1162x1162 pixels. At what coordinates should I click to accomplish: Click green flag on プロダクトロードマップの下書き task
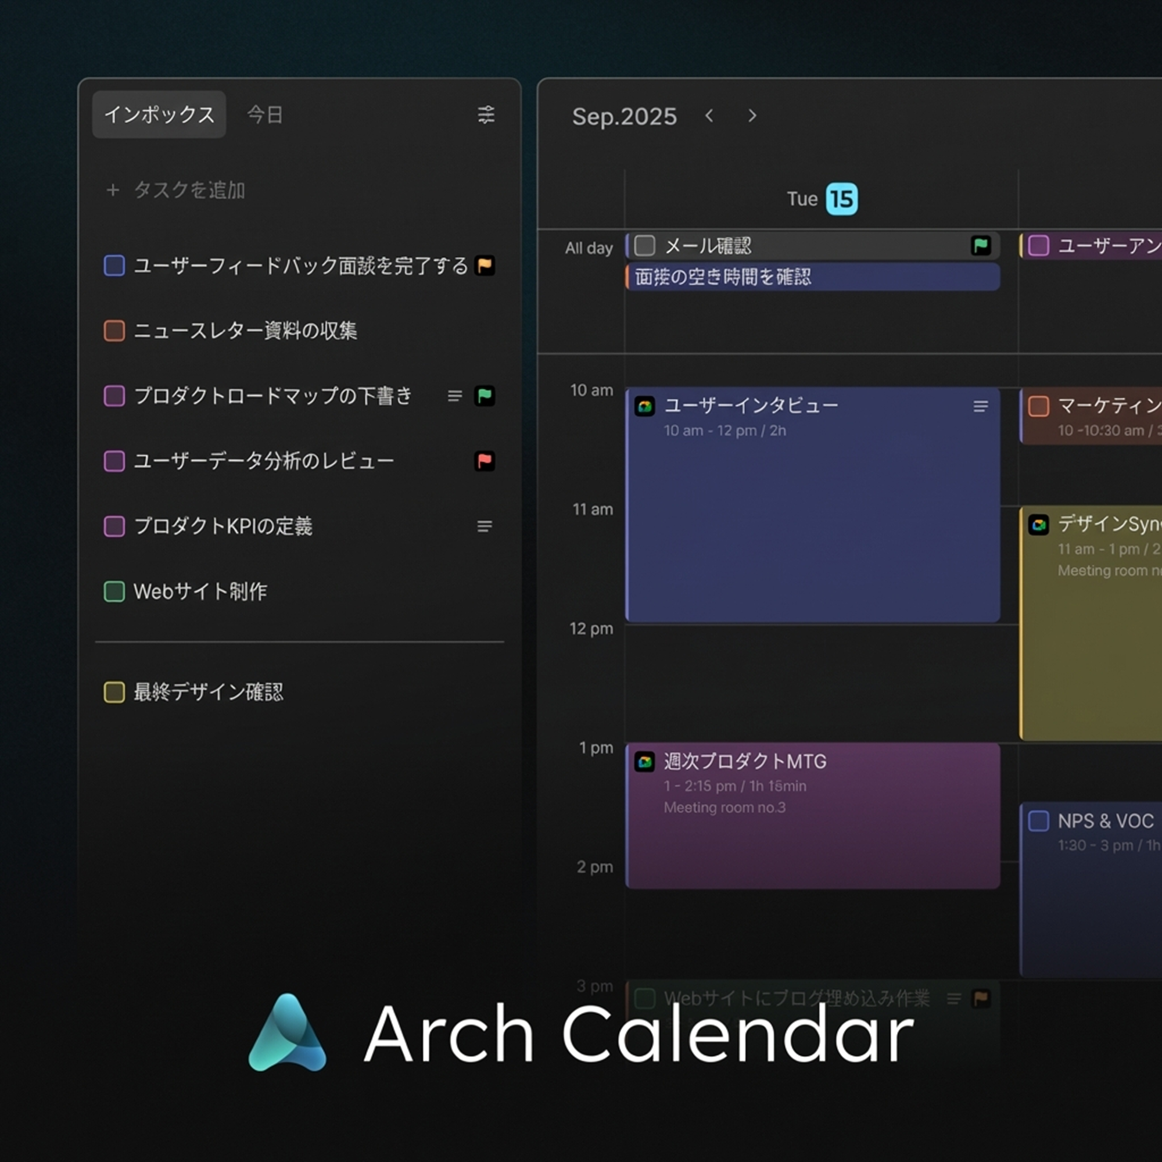click(x=484, y=396)
